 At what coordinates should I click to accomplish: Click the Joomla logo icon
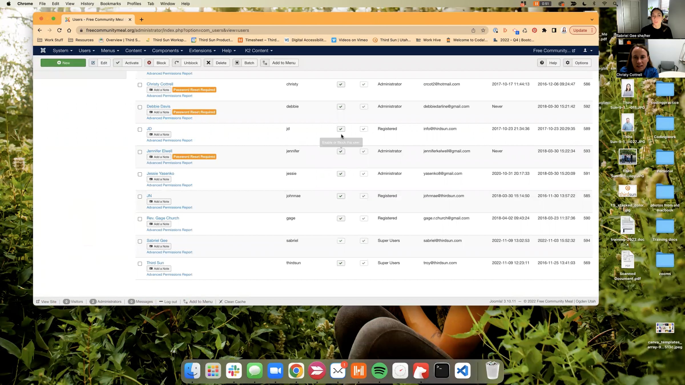[43, 50]
